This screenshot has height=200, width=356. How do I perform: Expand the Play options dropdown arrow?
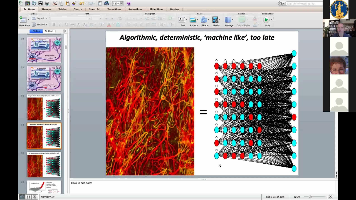coord(271,20)
